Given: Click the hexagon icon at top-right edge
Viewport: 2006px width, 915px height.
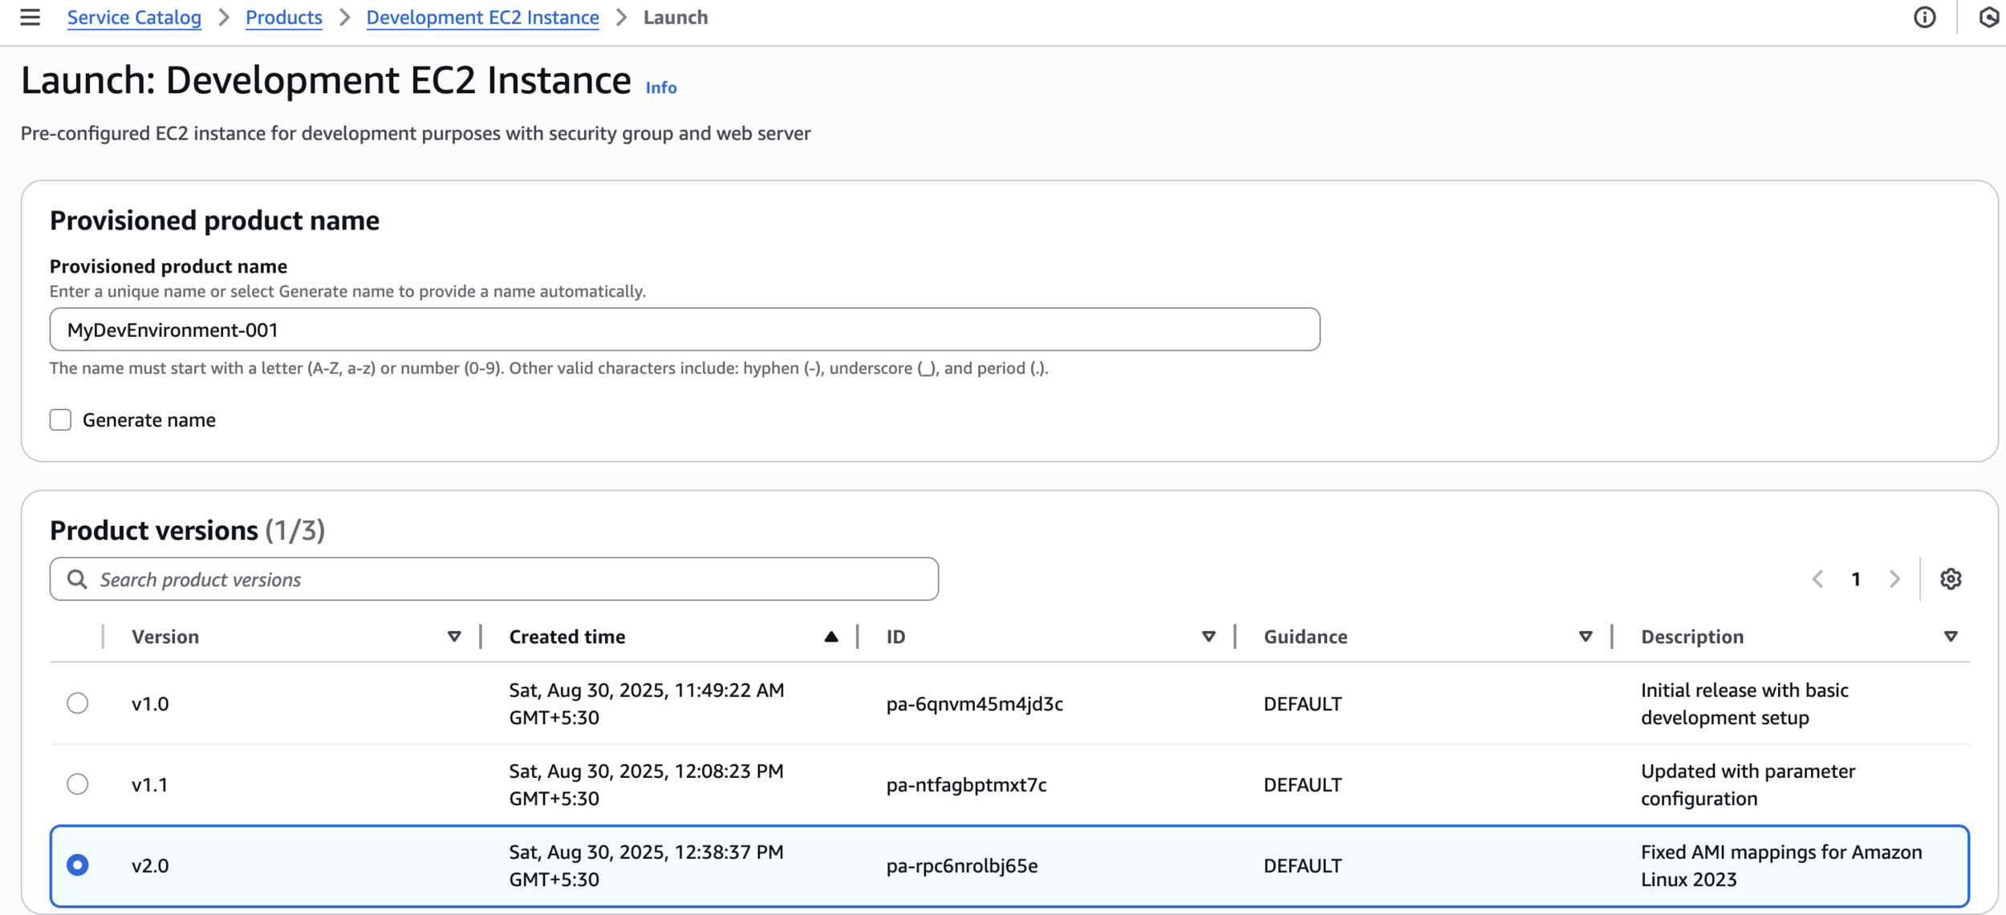Looking at the screenshot, I should [x=1988, y=17].
